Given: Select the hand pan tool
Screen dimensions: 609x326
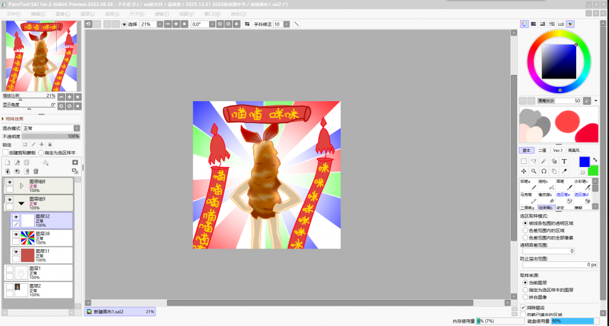Looking at the screenshot, I should pyautogui.click(x=554, y=171).
